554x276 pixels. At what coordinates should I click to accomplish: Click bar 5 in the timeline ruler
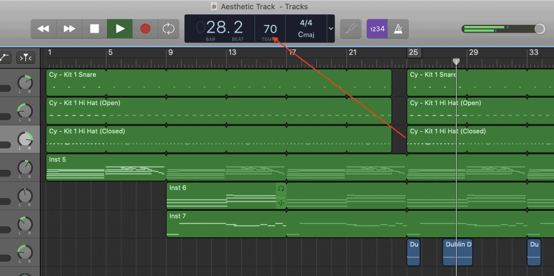tap(110, 53)
